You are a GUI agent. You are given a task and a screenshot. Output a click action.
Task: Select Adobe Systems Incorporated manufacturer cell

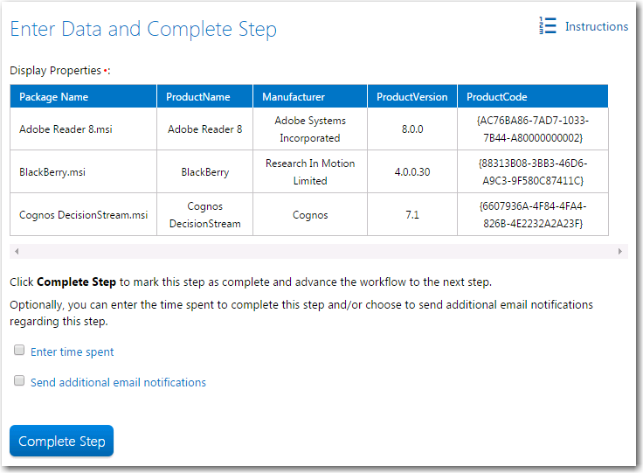(310, 129)
